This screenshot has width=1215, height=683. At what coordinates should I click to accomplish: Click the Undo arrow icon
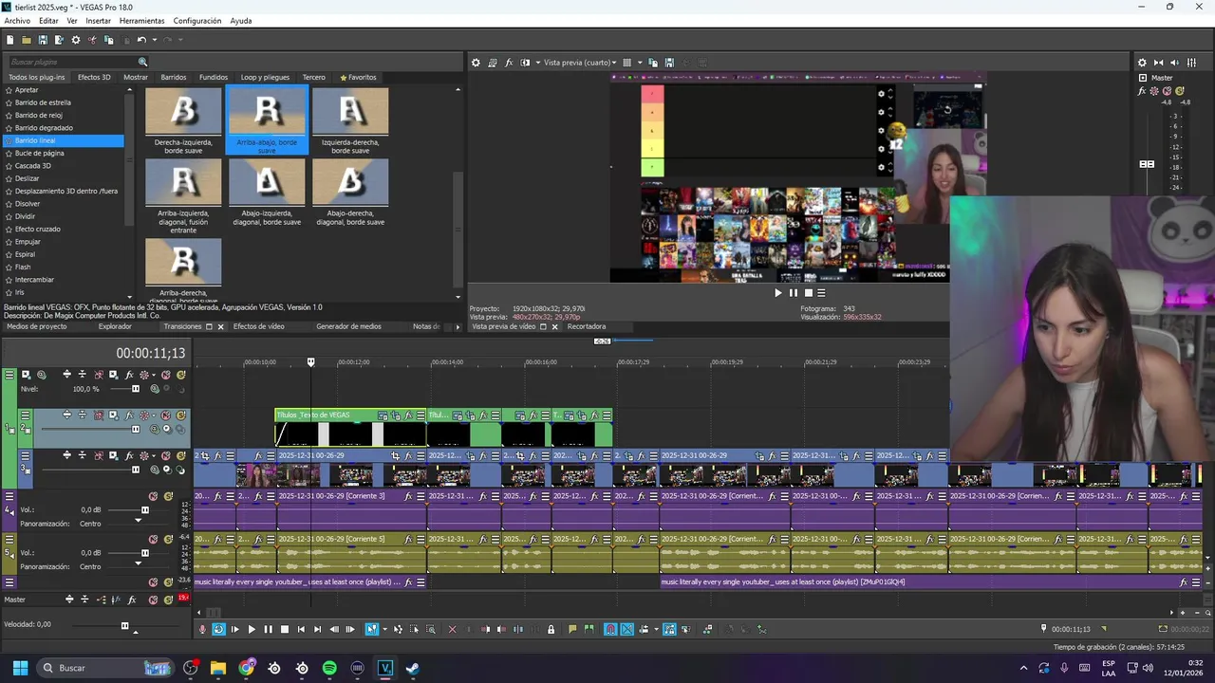(x=141, y=40)
